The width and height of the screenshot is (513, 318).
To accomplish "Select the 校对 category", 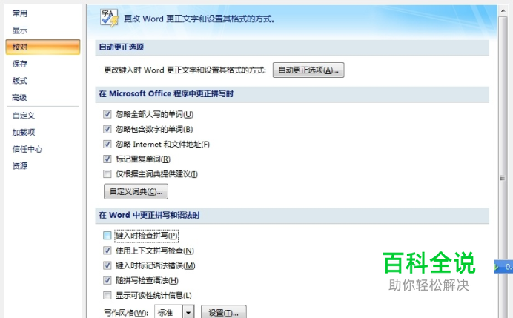I will [43, 47].
